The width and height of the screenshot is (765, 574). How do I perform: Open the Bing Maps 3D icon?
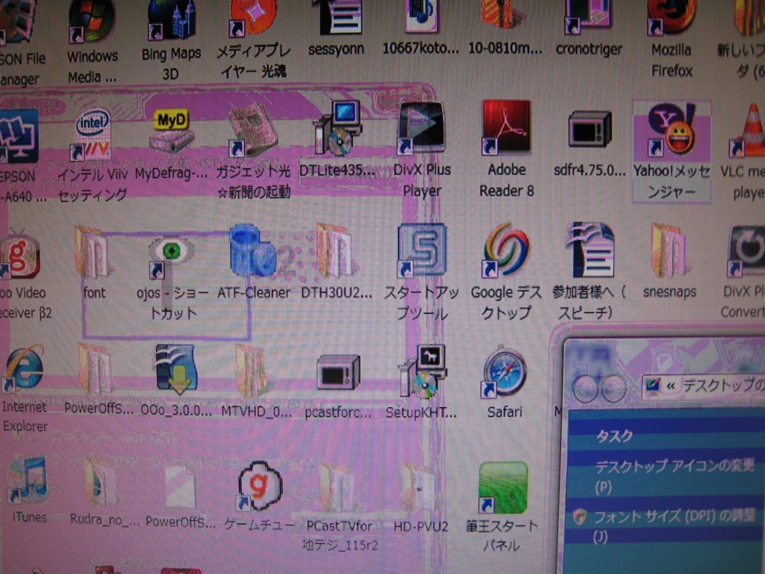[172, 20]
